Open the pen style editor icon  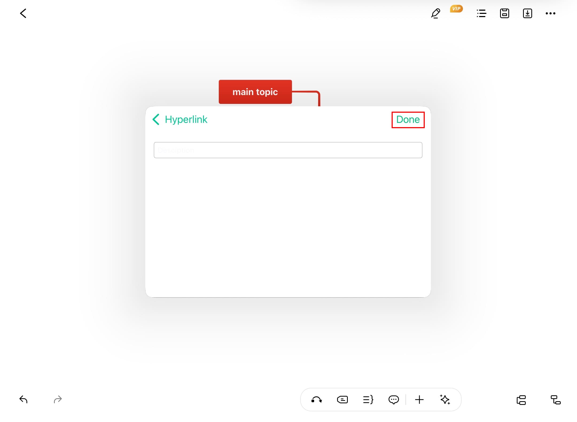pyautogui.click(x=435, y=13)
